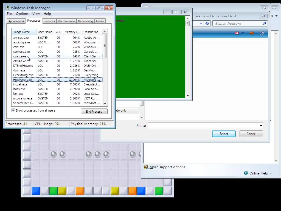The image size is (281, 211).
Task: Select the lsm.exe process row
Action: coord(57,94)
